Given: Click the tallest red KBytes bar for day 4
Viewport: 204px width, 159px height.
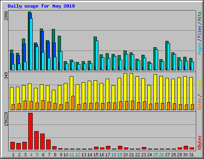Looking at the screenshot, I should (x=30, y=131).
